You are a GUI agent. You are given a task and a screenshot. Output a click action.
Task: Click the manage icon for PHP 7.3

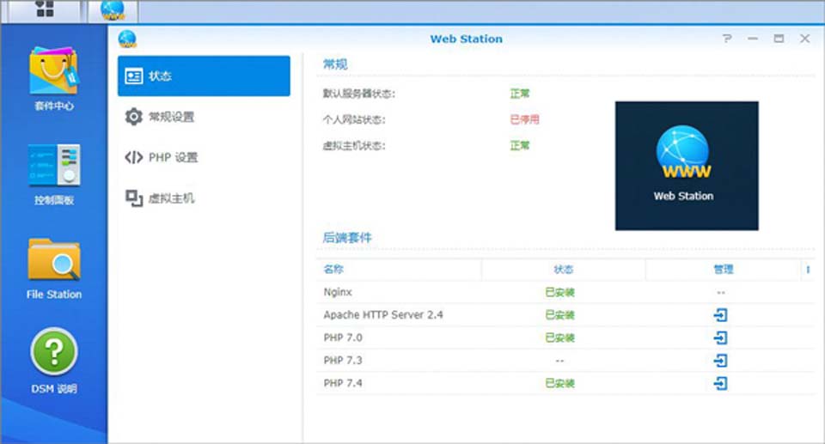pos(721,361)
